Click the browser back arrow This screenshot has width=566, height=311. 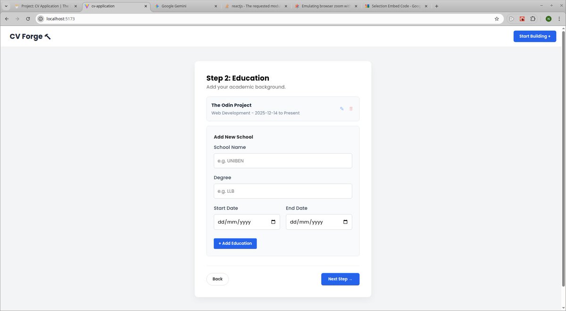[7, 19]
